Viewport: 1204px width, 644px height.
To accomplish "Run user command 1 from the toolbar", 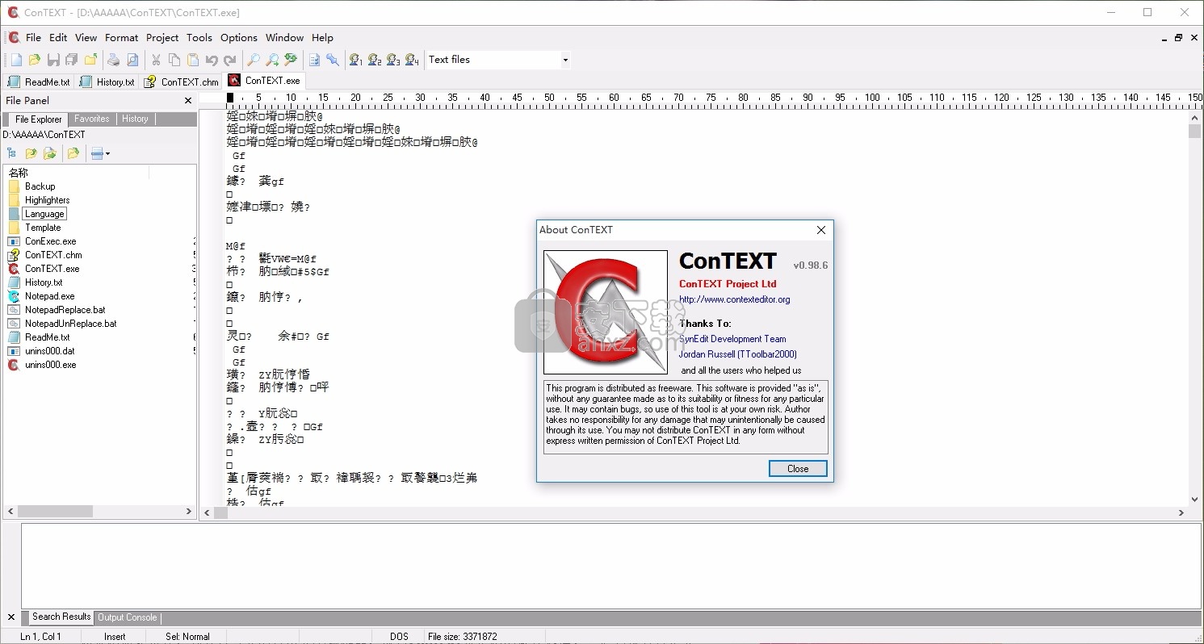I will point(356,60).
